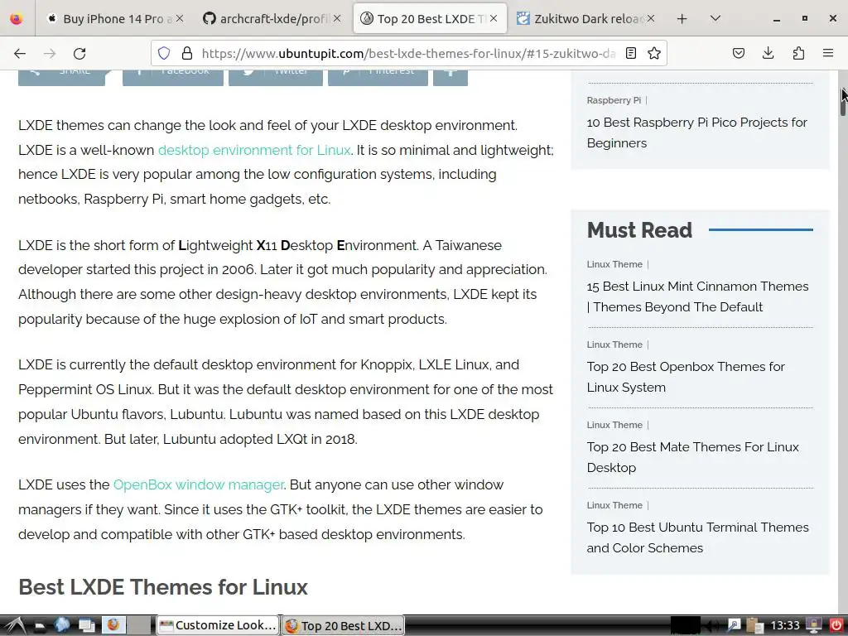Click the 13:33 taskbar clock

(785, 626)
